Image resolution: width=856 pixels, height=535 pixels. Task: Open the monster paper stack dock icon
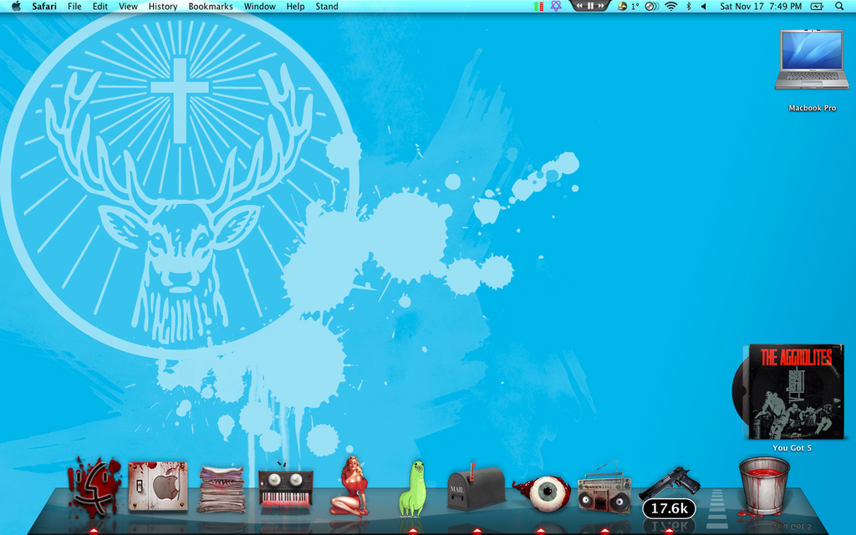pos(221,488)
